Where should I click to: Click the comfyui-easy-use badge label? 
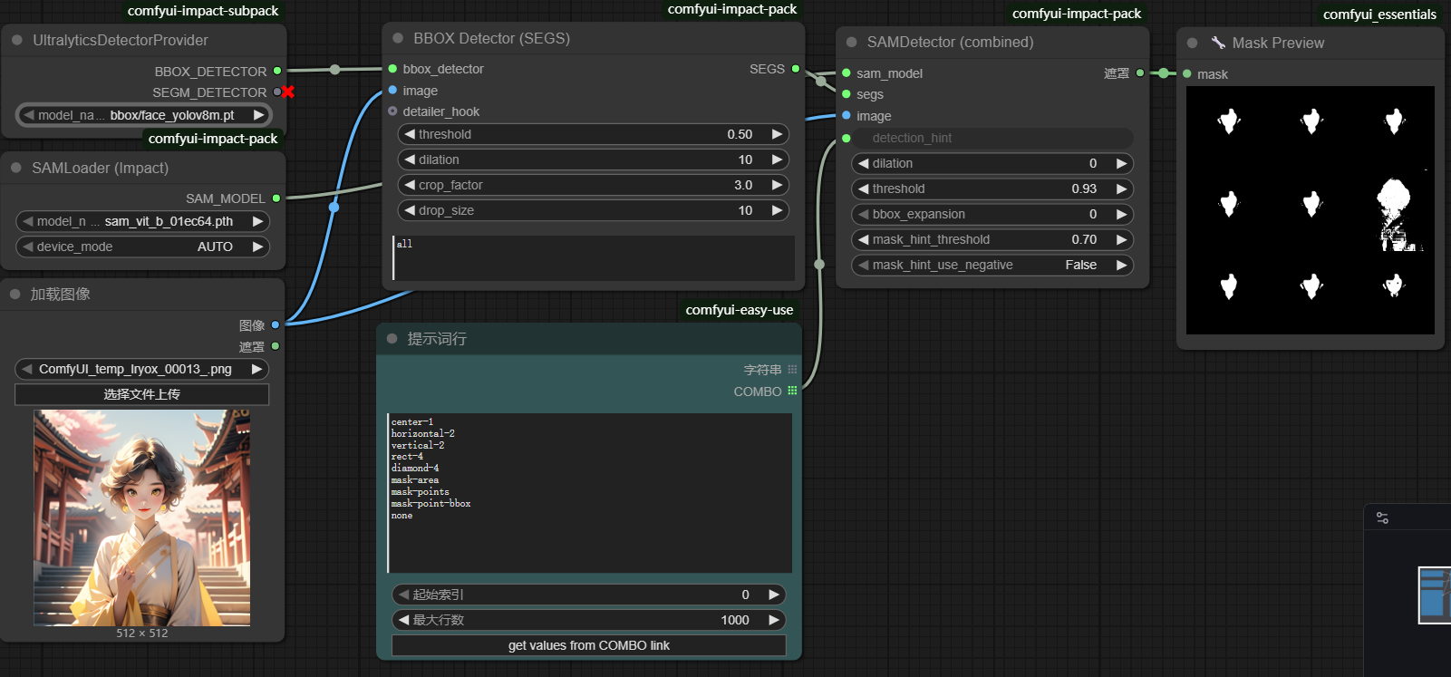(739, 310)
